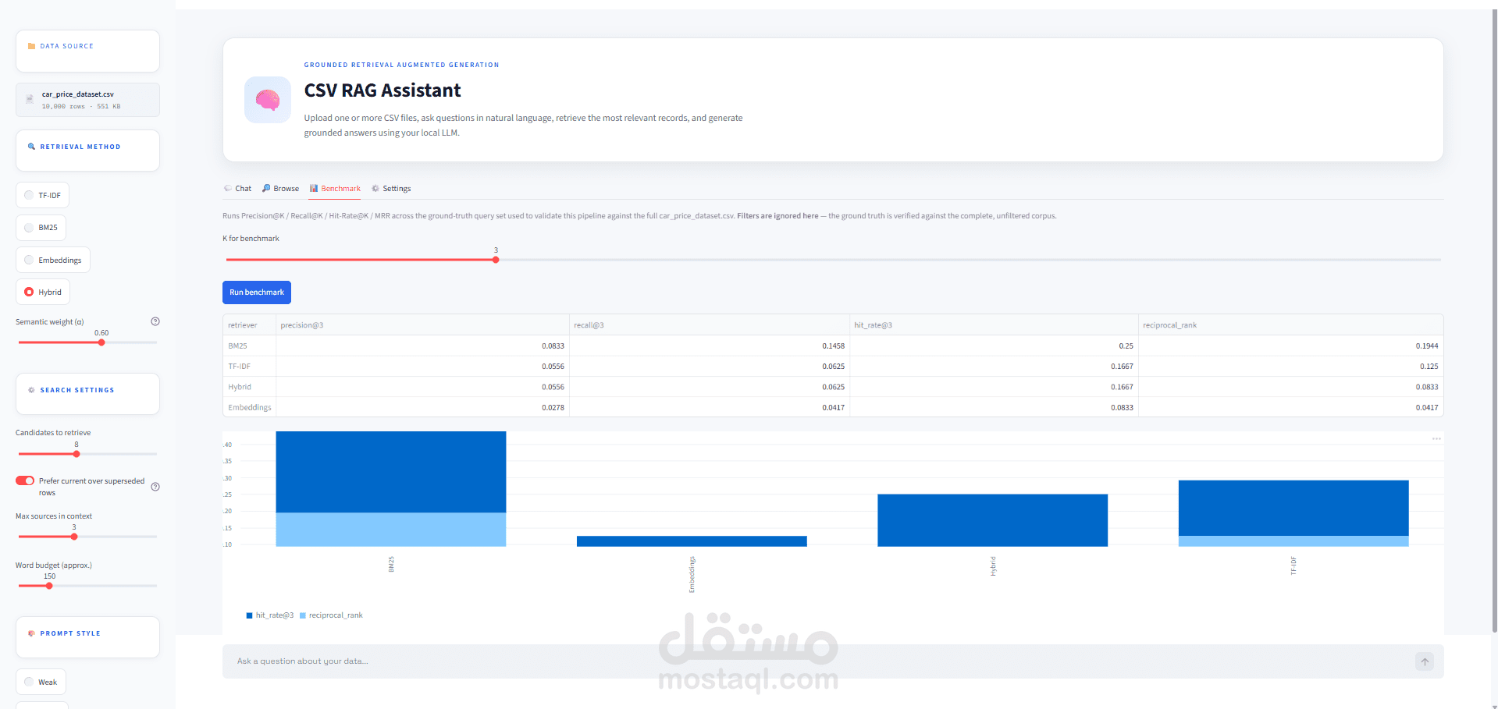Click the CSV RAG Assistant title
Image resolution: width=1498 pixels, height=709 pixels.
pos(383,90)
